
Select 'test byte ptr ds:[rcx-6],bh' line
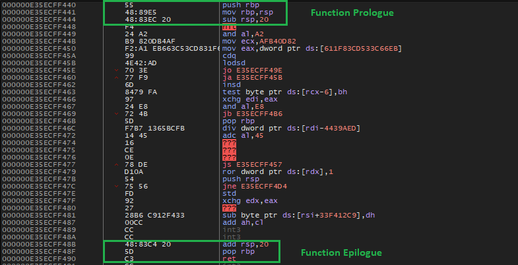pyautogui.click(x=285, y=92)
